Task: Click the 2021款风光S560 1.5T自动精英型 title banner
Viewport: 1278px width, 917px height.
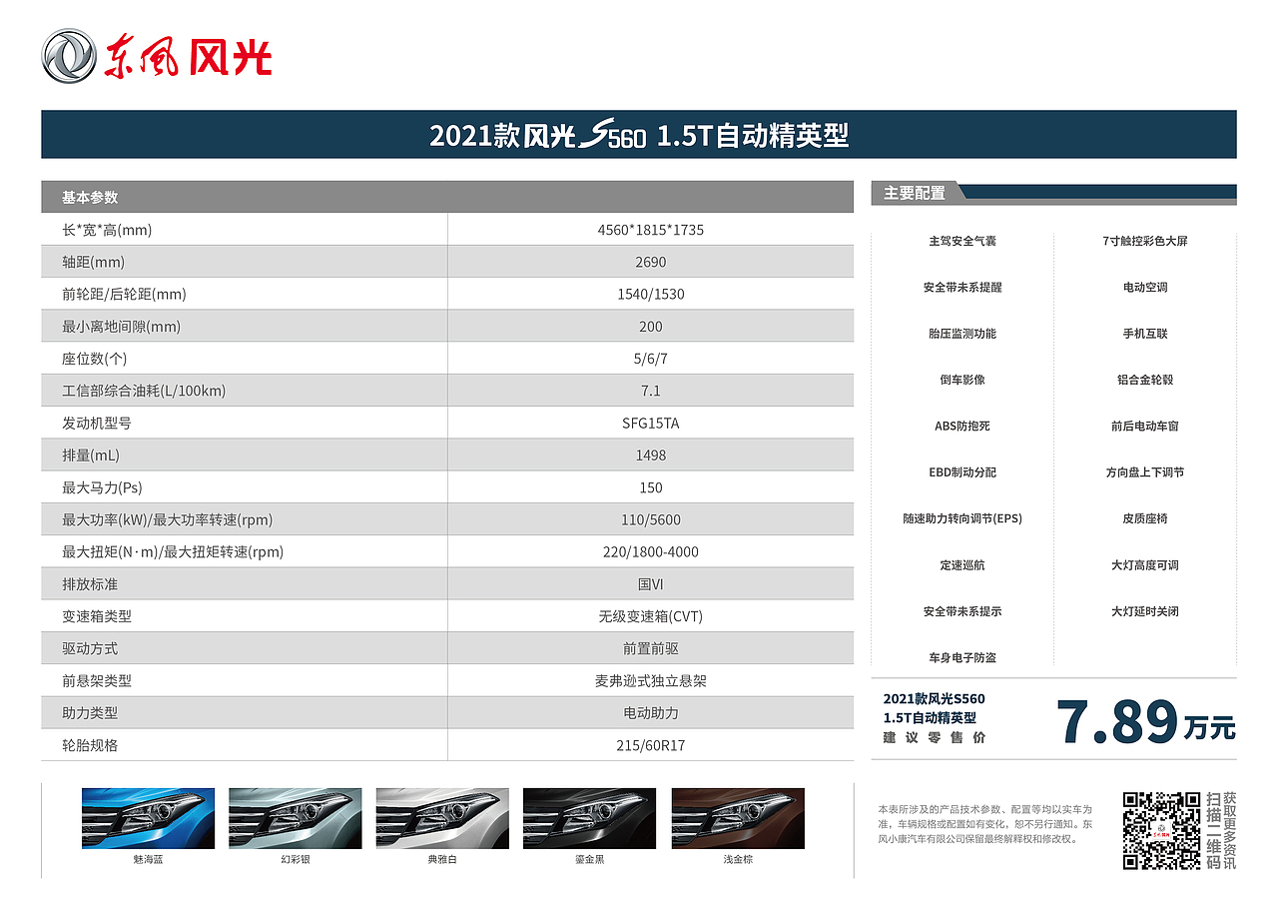Action: [x=639, y=135]
